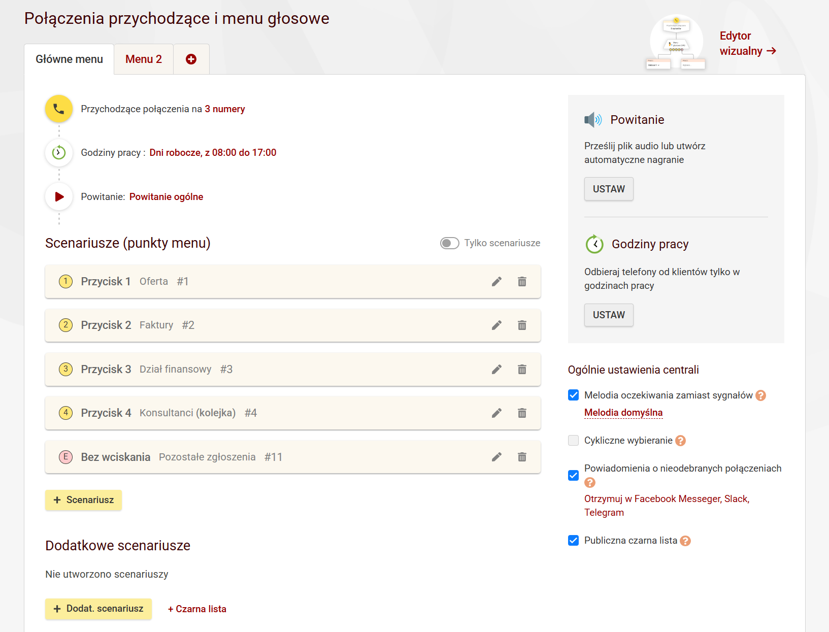The image size is (829, 632).
Task: Play the greeting with the red play icon
Action: pos(59,196)
